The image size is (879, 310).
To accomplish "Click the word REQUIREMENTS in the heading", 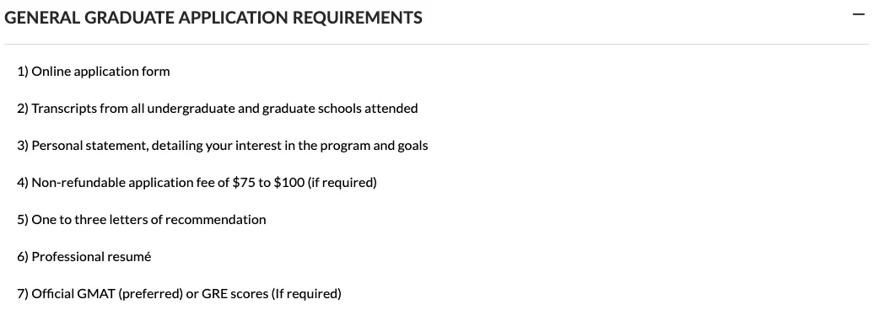I will [x=358, y=18].
